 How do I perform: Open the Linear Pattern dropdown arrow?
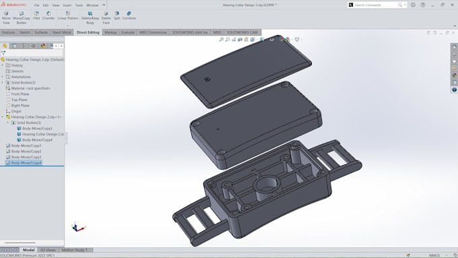click(x=68, y=26)
